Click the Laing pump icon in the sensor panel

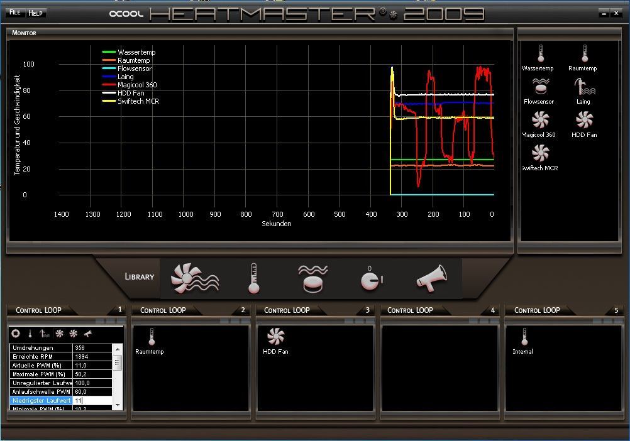(585, 86)
